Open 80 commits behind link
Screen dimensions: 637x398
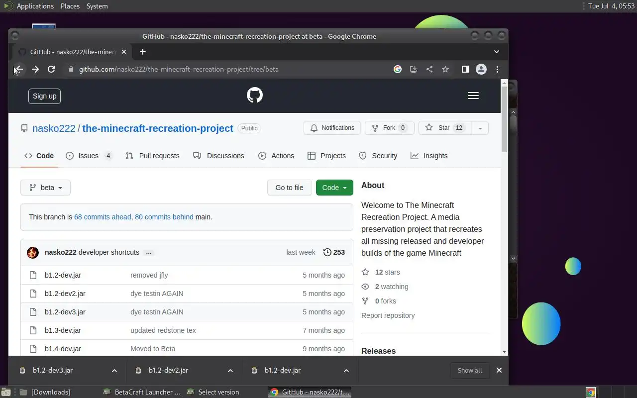click(164, 217)
